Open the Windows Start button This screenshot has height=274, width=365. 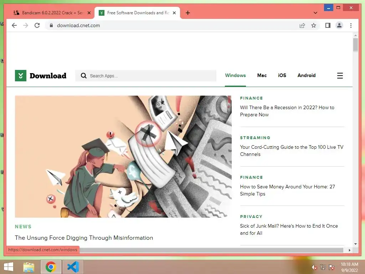[9, 267]
